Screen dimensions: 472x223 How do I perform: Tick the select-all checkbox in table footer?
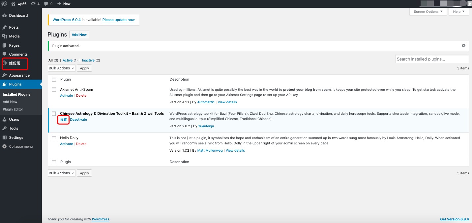point(54,162)
